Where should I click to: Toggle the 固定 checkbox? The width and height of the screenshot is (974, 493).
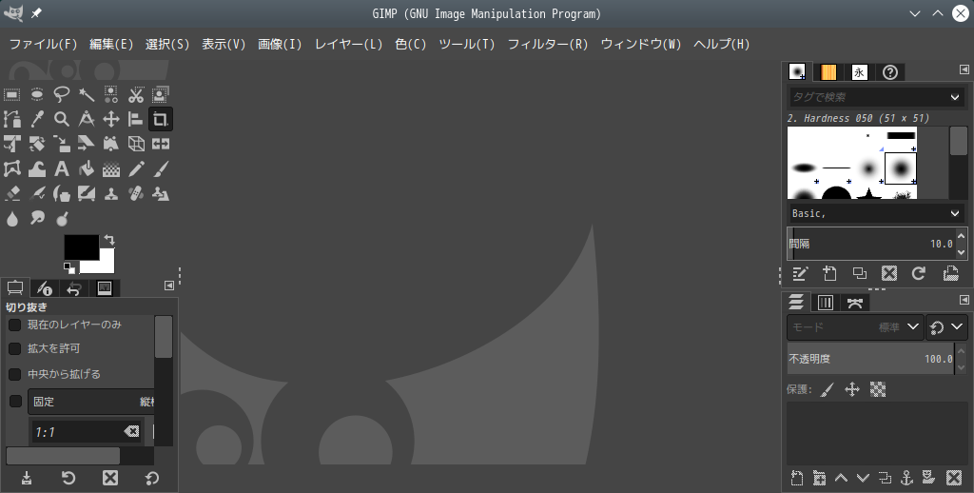pyautogui.click(x=15, y=402)
